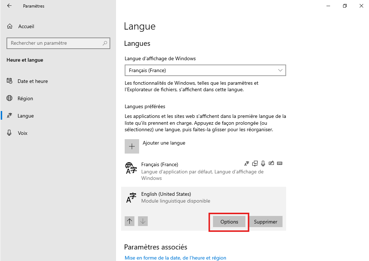The image size is (369, 261).
Task: Click the microphone icon for Français
Action: coord(263,163)
